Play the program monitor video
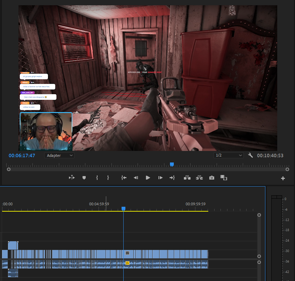 click(x=148, y=177)
